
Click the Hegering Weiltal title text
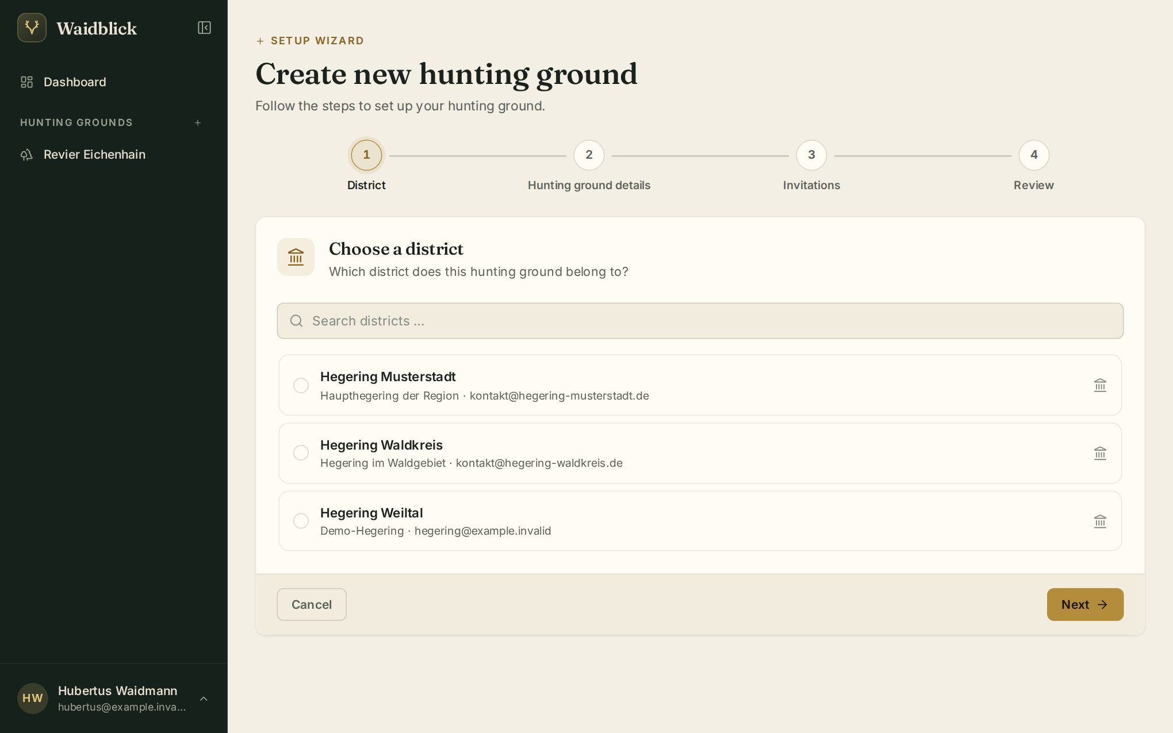[x=371, y=513]
